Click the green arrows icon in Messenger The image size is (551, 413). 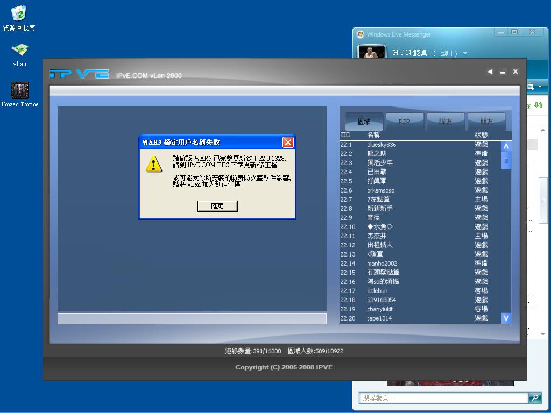pyautogui.click(x=539, y=105)
